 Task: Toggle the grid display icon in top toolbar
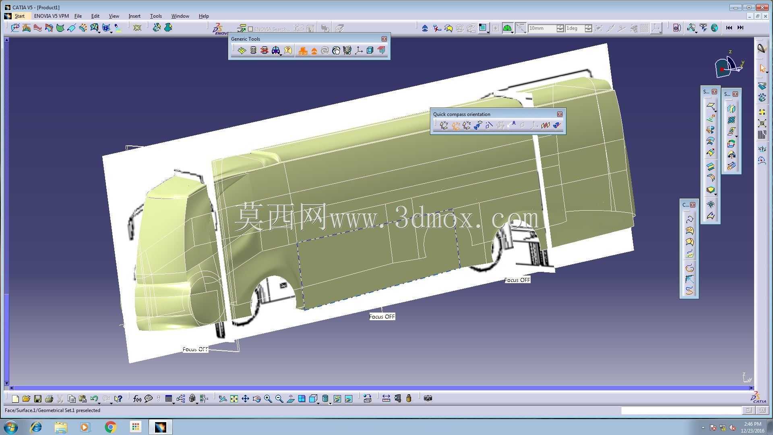[x=645, y=28]
